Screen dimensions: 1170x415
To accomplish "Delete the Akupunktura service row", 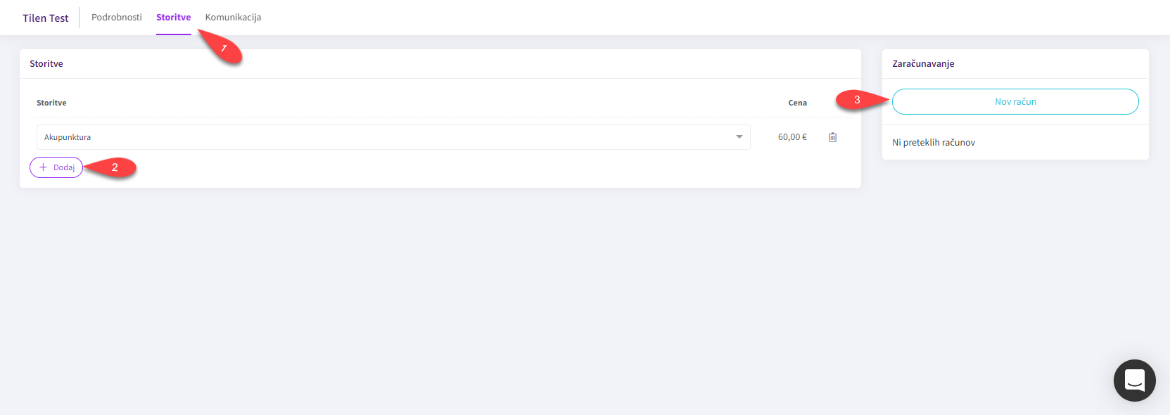I will [832, 137].
